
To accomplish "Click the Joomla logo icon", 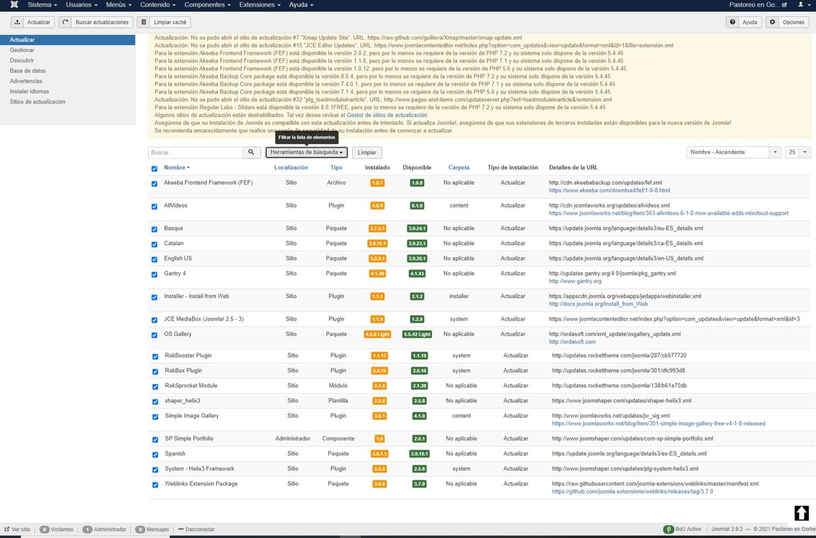I will pos(14,4).
